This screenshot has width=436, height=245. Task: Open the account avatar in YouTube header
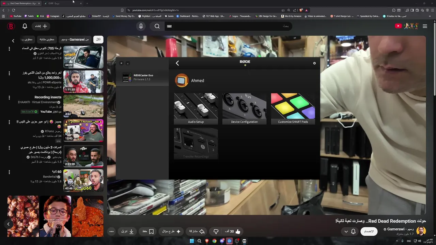pyautogui.click(x=11, y=26)
